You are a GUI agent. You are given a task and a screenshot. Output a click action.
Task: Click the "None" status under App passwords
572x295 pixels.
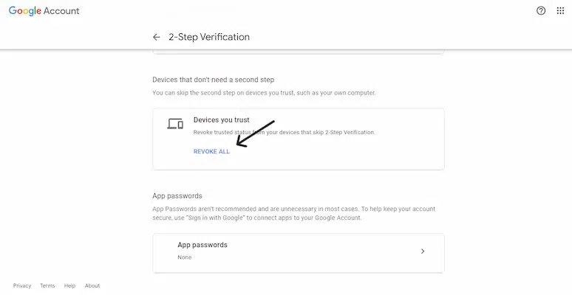(x=185, y=257)
